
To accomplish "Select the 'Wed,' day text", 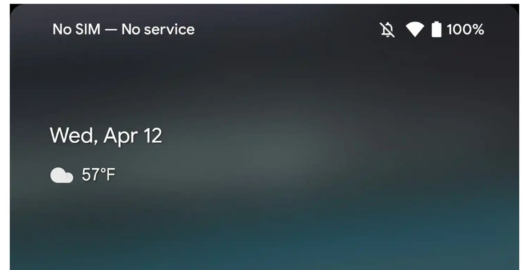I will click(74, 136).
